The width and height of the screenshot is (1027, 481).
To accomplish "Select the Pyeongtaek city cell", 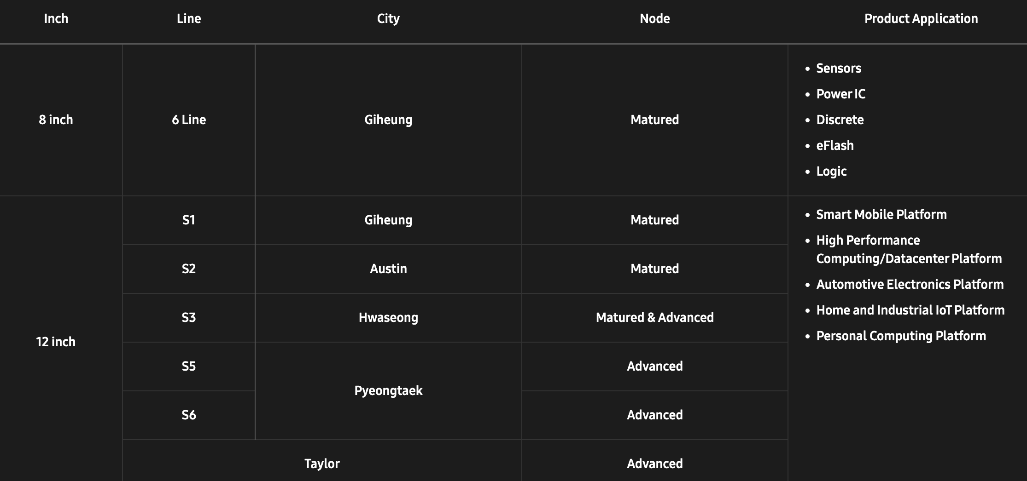I will tap(388, 391).
